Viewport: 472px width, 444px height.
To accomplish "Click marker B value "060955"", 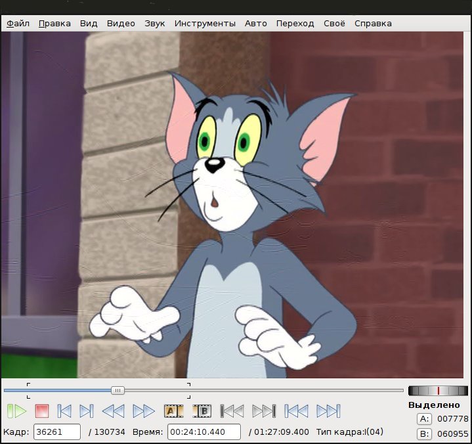I will click(x=453, y=433).
